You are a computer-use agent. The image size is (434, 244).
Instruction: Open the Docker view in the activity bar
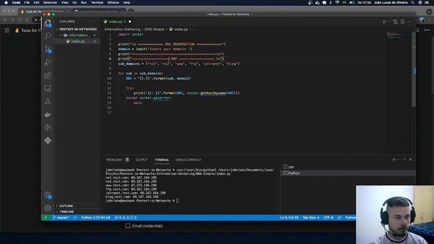[x=47, y=115]
